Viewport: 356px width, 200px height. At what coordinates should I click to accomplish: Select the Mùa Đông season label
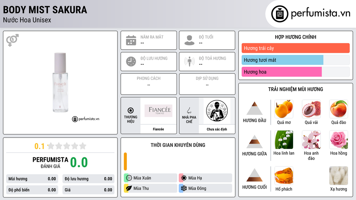coord(197,188)
